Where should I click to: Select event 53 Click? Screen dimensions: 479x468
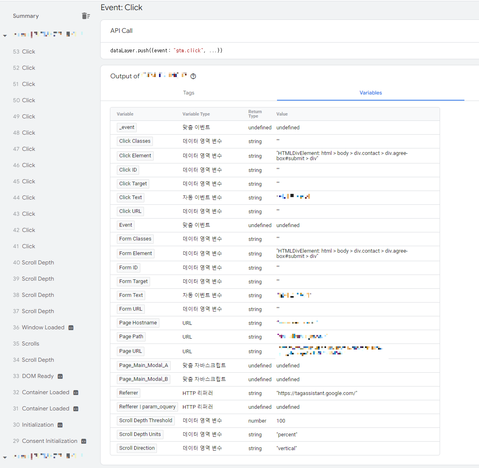(x=24, y=52)
